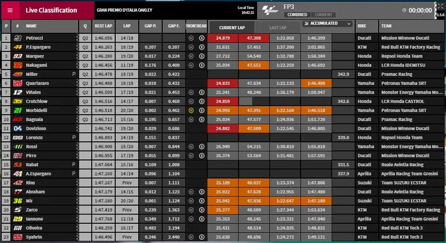Sort by BEST LAP column header

[x=103, y=26]
